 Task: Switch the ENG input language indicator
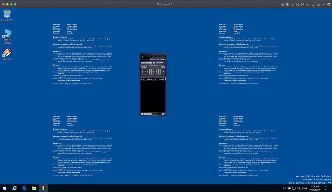pos(305,188)
